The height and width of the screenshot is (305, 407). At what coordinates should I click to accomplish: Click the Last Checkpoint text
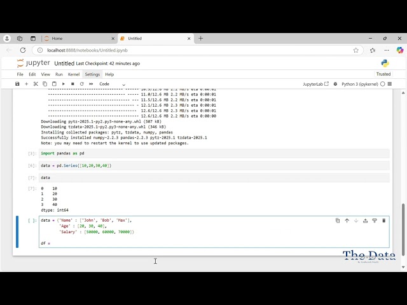tap(107, 64)
